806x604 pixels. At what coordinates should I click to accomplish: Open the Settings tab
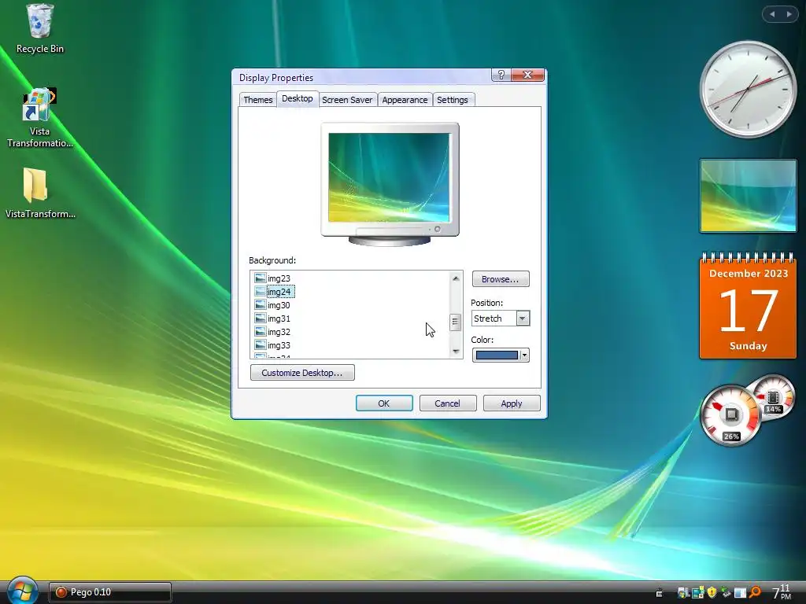point(453,100)
